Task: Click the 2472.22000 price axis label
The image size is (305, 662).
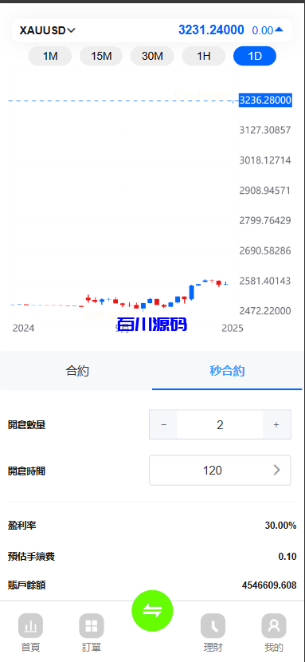Action: 265,311
